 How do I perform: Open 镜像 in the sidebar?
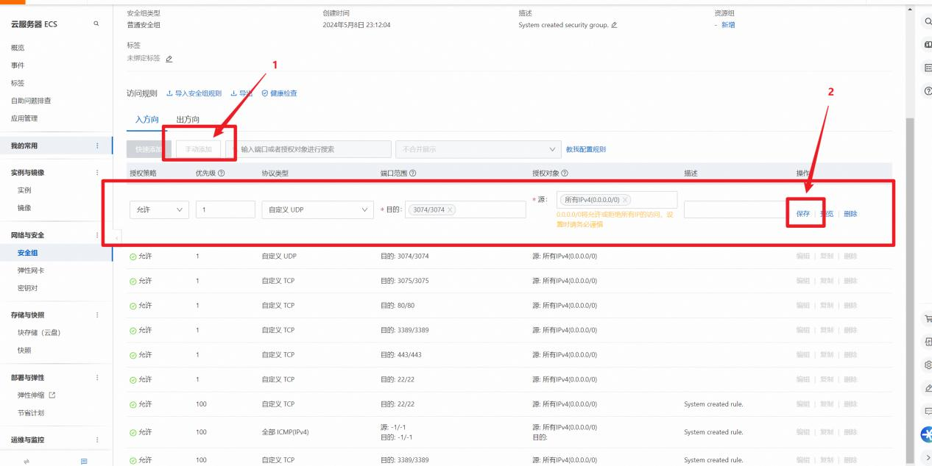tap(24, 208)
